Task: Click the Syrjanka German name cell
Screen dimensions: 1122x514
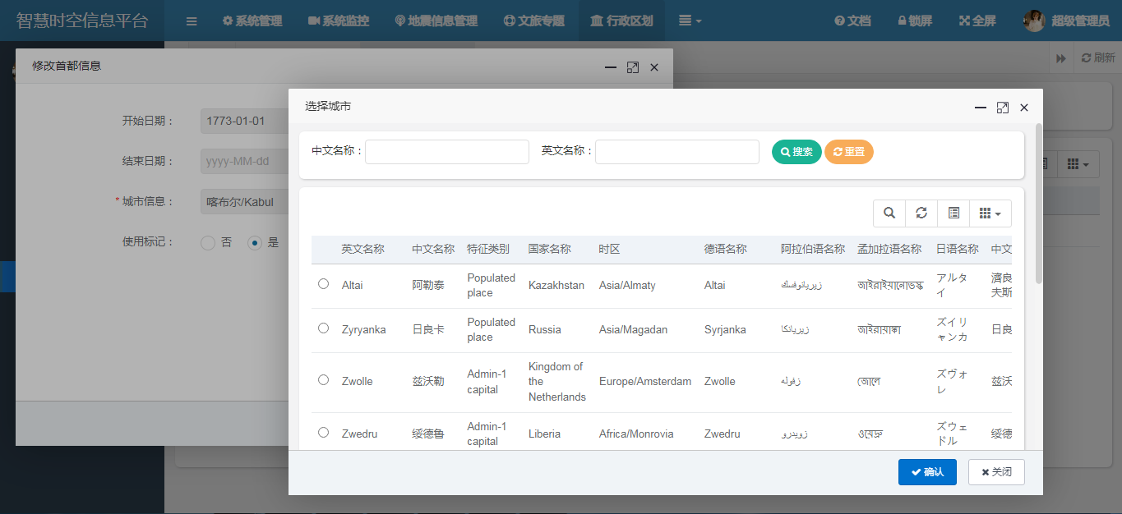Action: click(x=725, y=330)
